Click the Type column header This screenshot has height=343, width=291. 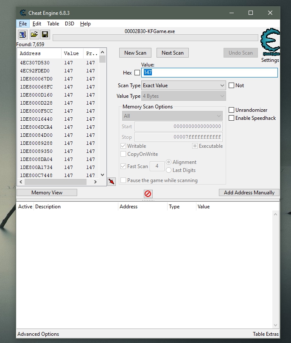tap(182, 207)
